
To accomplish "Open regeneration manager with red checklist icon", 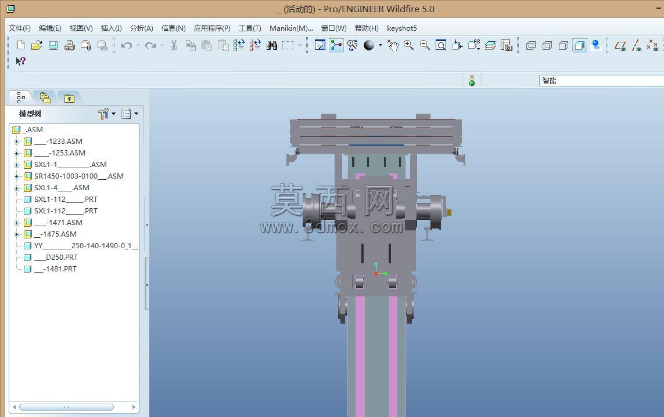I will pyautogui.click(x=255, y=45).
